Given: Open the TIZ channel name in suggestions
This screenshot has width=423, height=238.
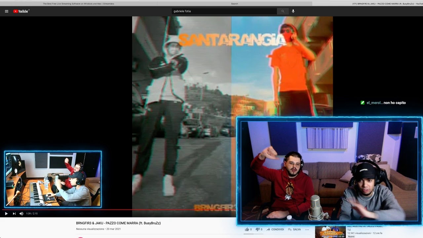Looking at the screenshot, I should click(x=349, y=230).
